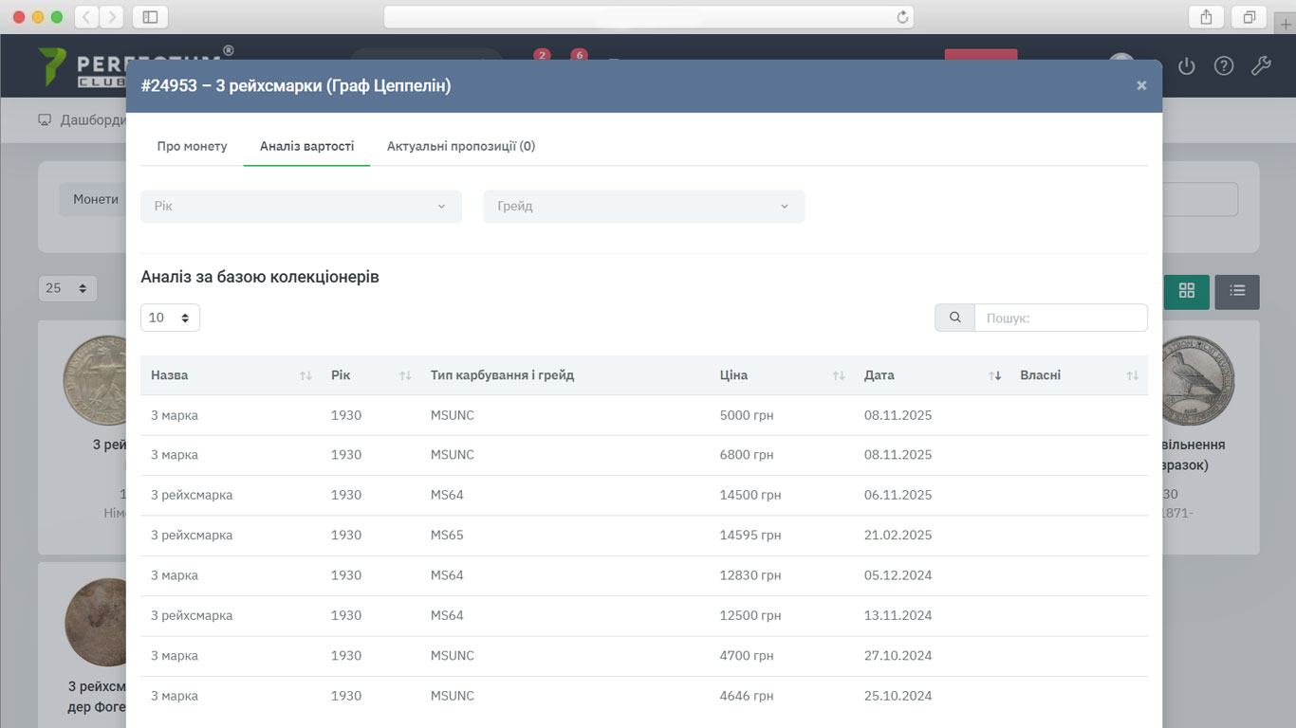
Task: Reload the page in the browser
Action: [902, 17]
